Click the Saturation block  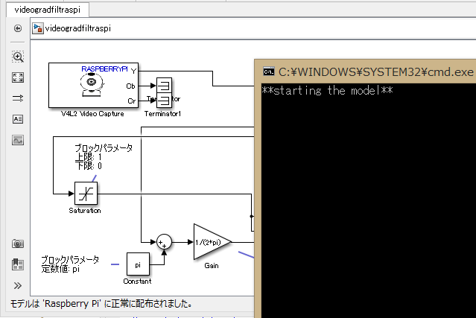point(86,194)
